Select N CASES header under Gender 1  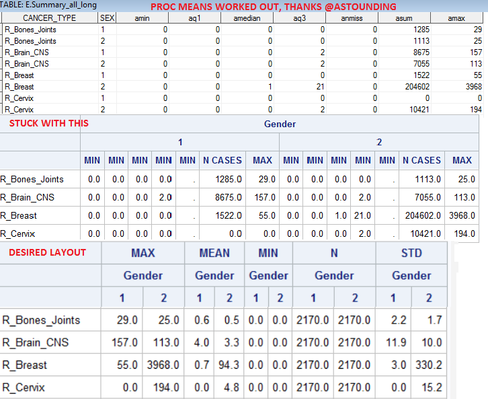coord(222,160)
